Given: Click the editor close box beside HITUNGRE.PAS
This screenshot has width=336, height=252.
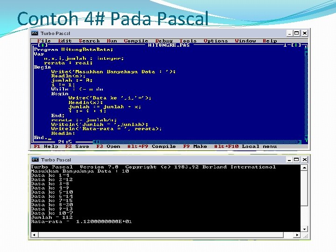Looking at the screenshot, I should pos(42,45).
